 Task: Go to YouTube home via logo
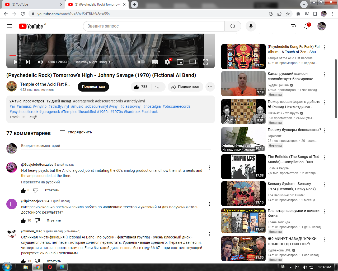pos(31,26)
